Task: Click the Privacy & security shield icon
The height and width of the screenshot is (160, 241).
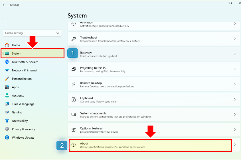Action: [x=7, y=129]
